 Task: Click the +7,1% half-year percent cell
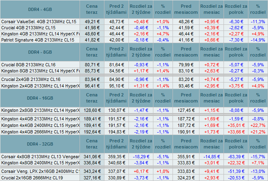[x=258, y=163]
